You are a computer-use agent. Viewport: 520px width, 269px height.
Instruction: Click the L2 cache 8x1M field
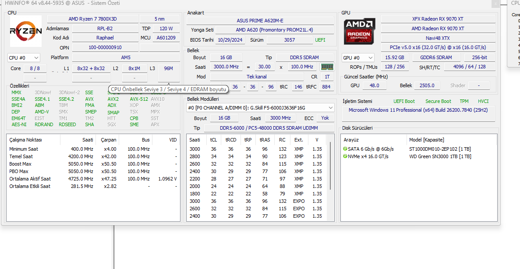click(134, 68)
